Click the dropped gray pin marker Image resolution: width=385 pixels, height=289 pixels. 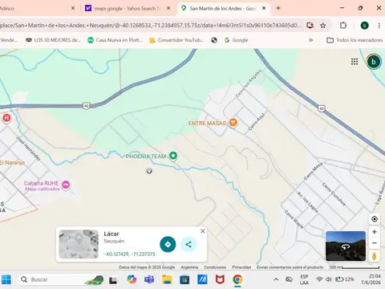pos(149,171)
